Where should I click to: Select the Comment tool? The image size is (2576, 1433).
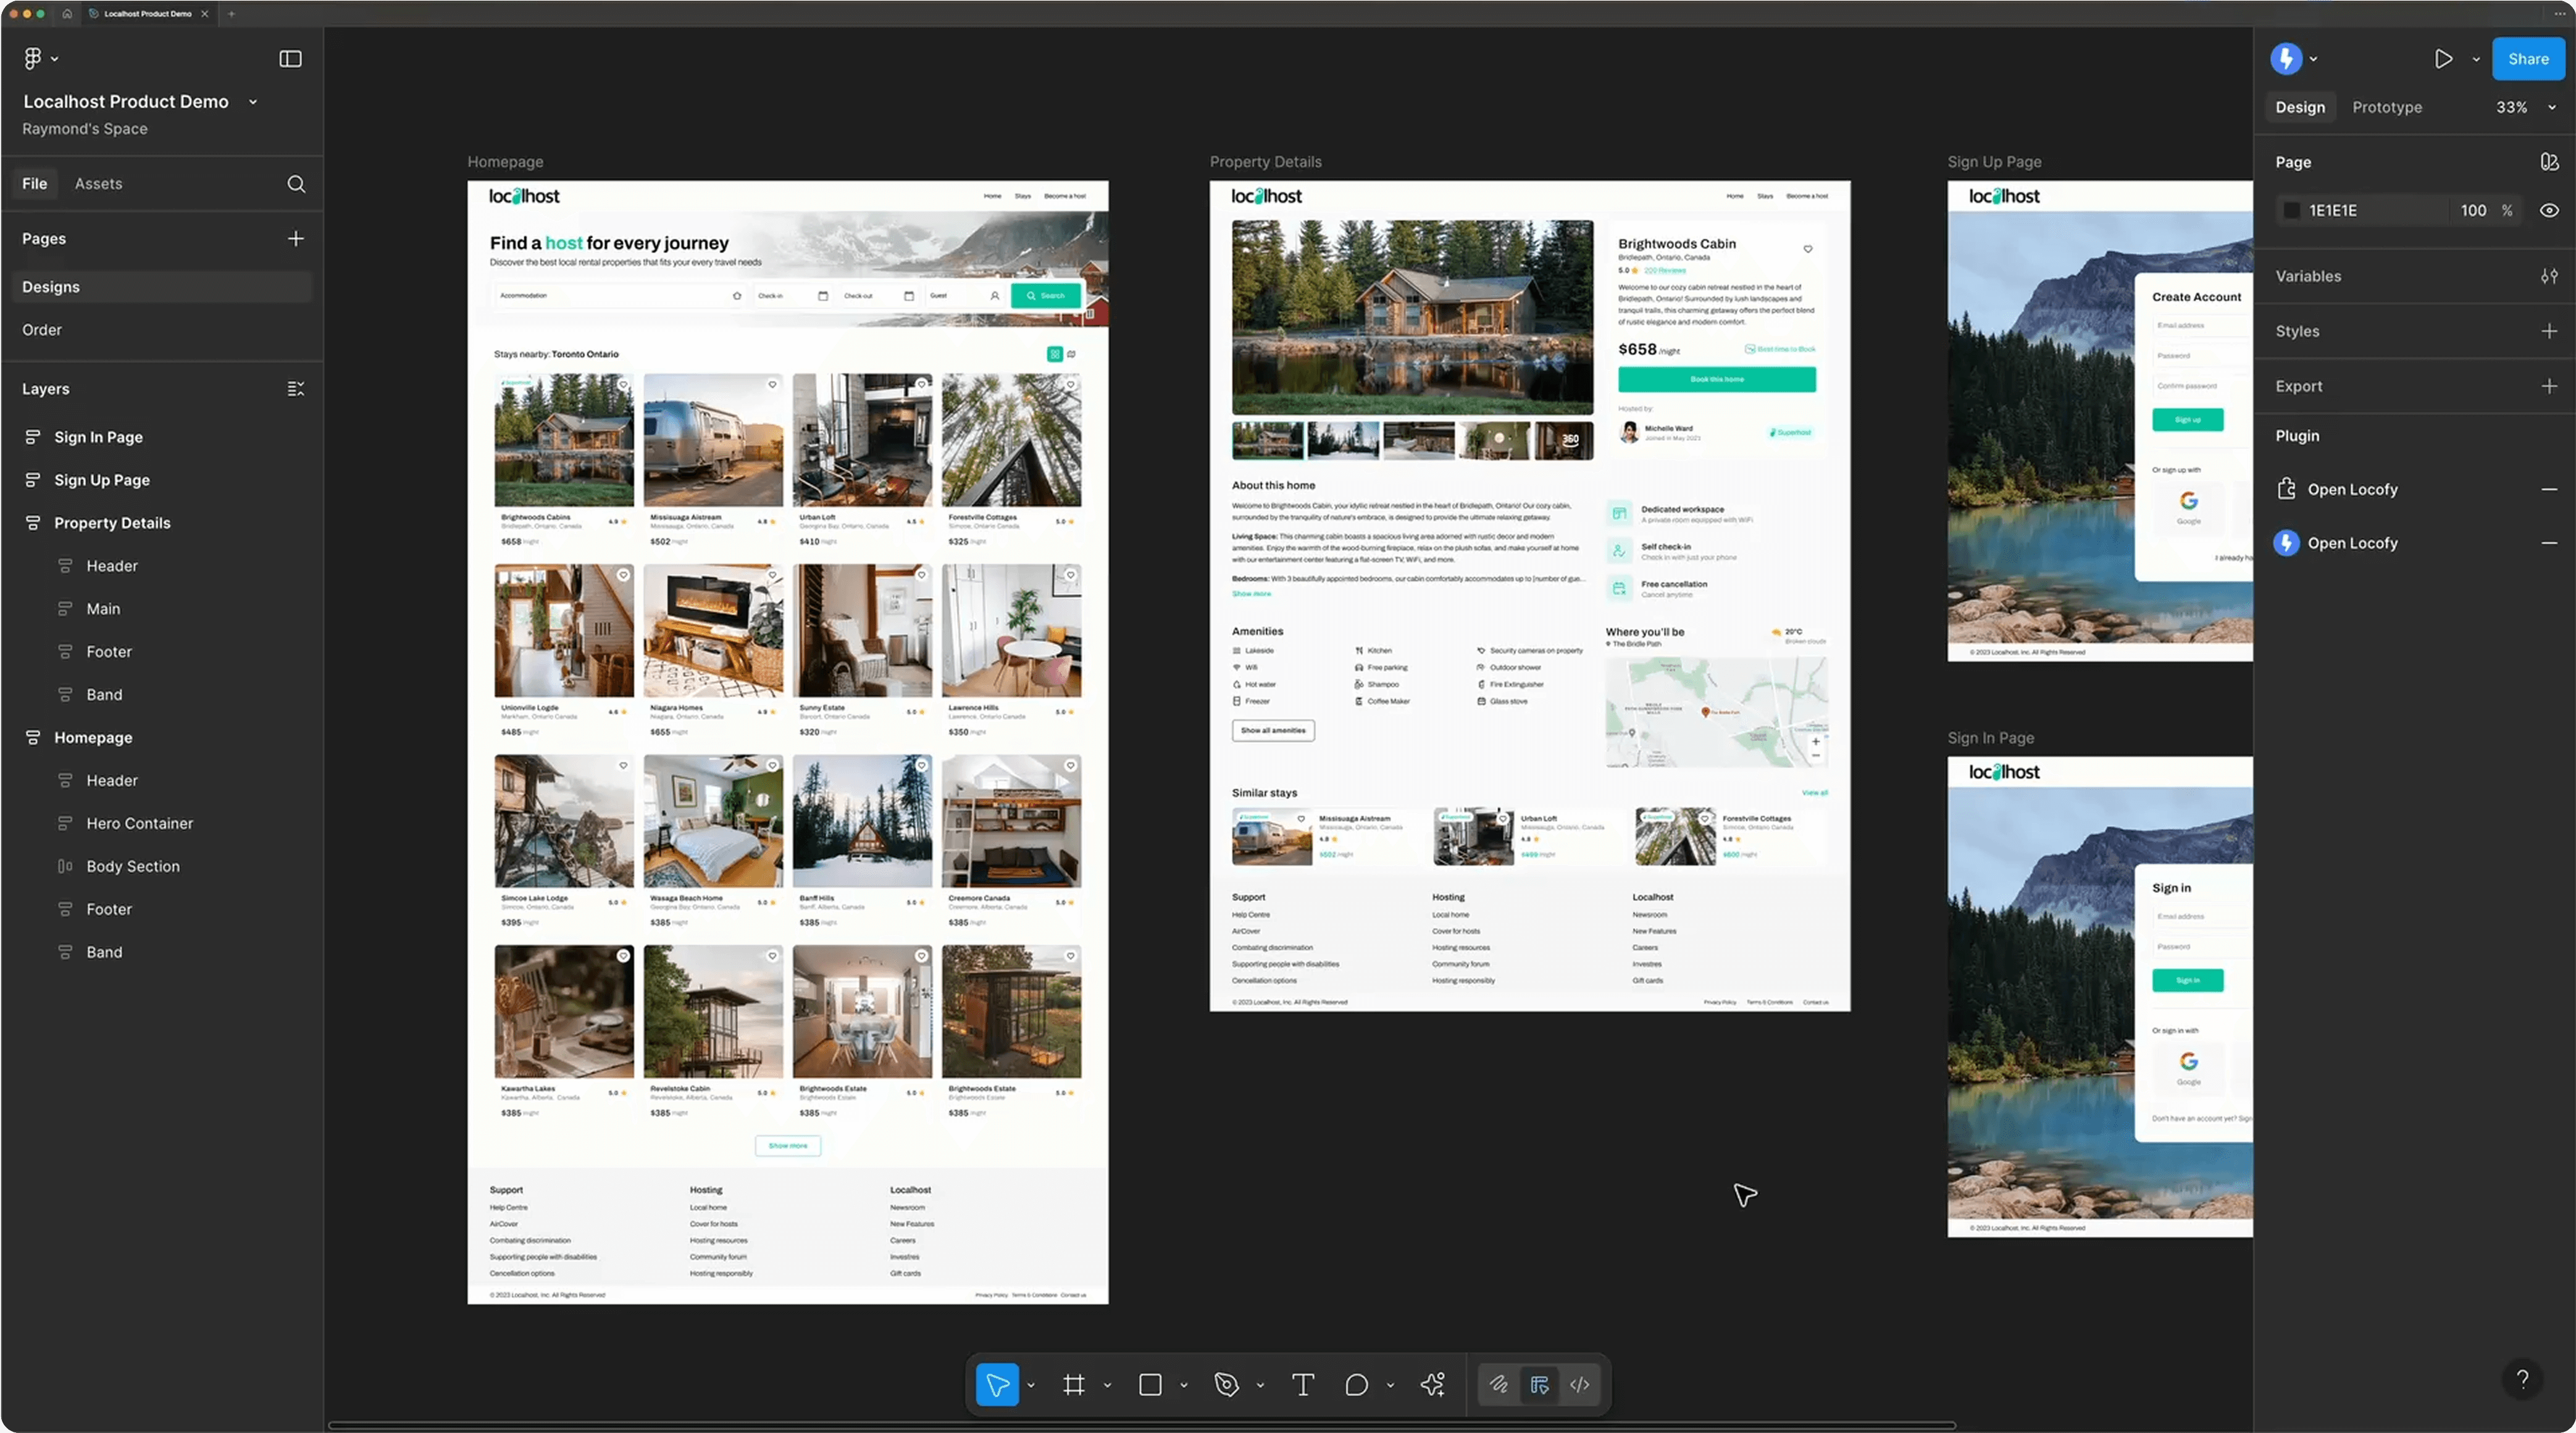(x=1356, y=1385)
